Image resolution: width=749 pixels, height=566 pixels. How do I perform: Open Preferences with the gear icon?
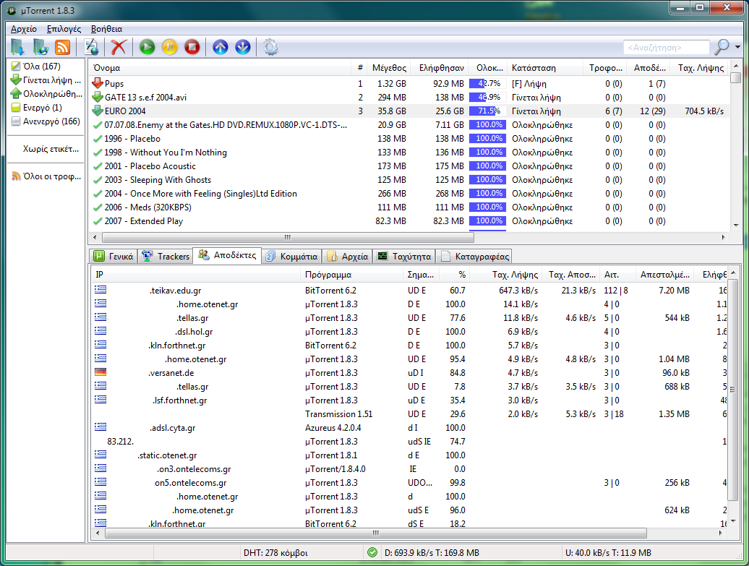pos(270,47)
